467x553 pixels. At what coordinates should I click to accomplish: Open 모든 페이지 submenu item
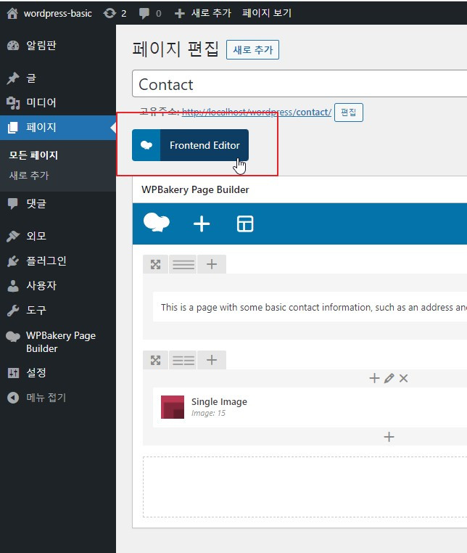point(33,155)
